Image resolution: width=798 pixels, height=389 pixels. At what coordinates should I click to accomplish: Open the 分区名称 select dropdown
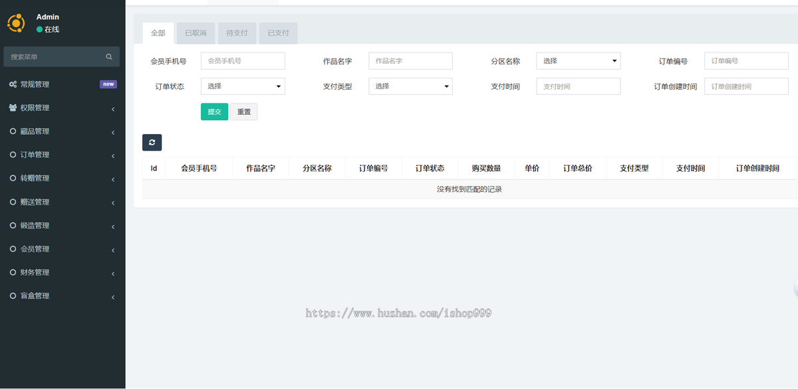click(579, 61)
